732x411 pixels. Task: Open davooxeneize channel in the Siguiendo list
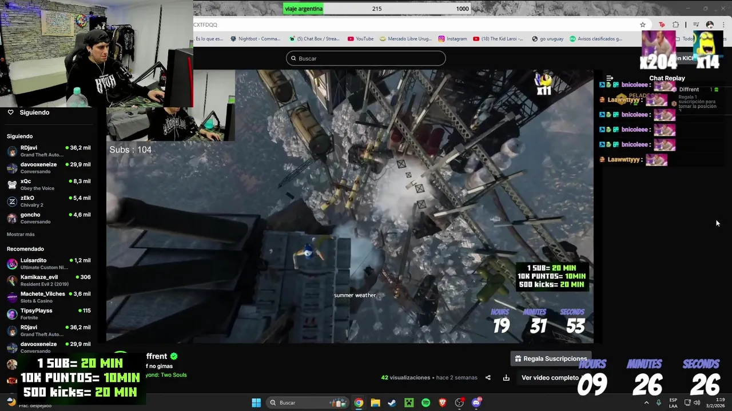pos(49,168)
